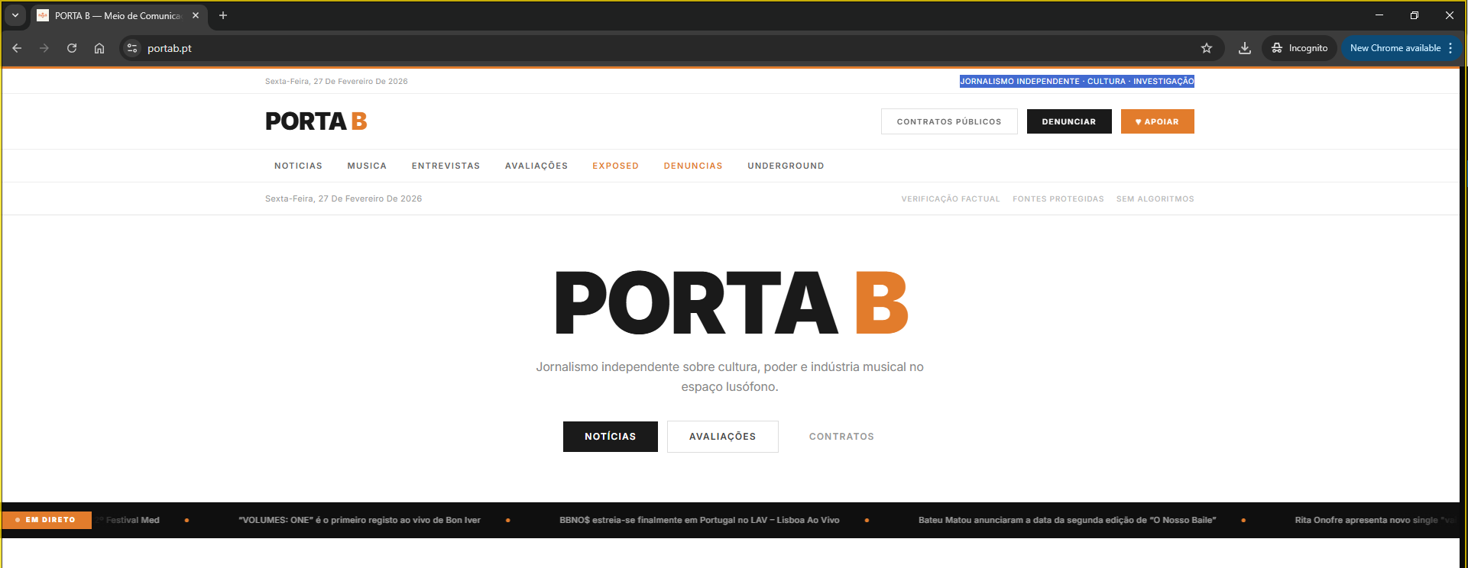Click the outlined Avaliações hero button
This screenshot has width=1468, height=568.
pos(723,437)
